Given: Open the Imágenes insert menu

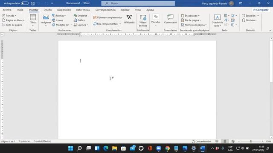Looking at the screenshot, I should [46, 20].
